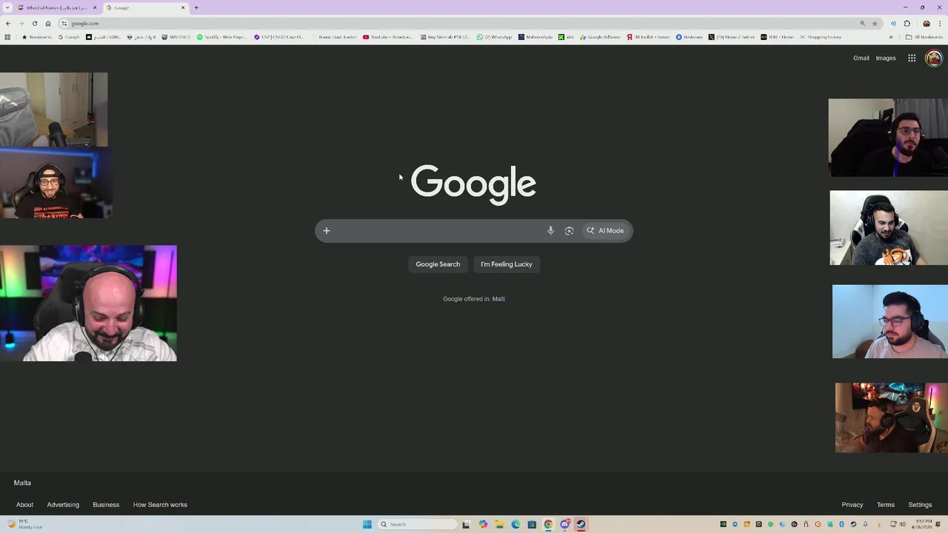Open the X Home / Twitter bookmark

pyautogui.click(x=731, y=37)
